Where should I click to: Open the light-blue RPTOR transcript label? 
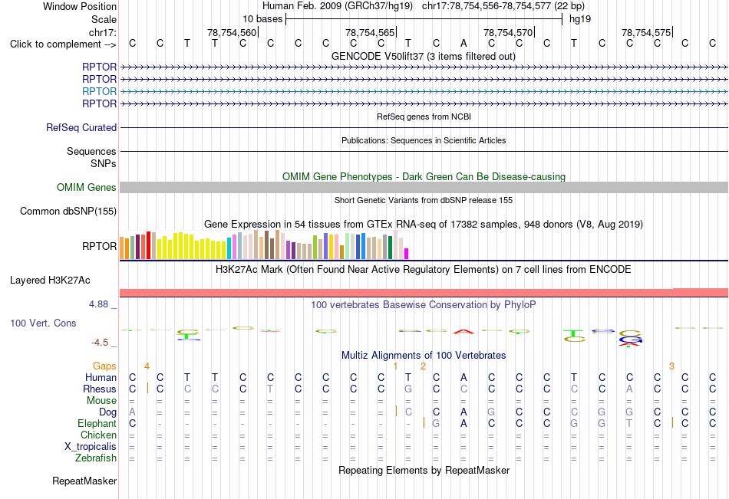[99, 91]
